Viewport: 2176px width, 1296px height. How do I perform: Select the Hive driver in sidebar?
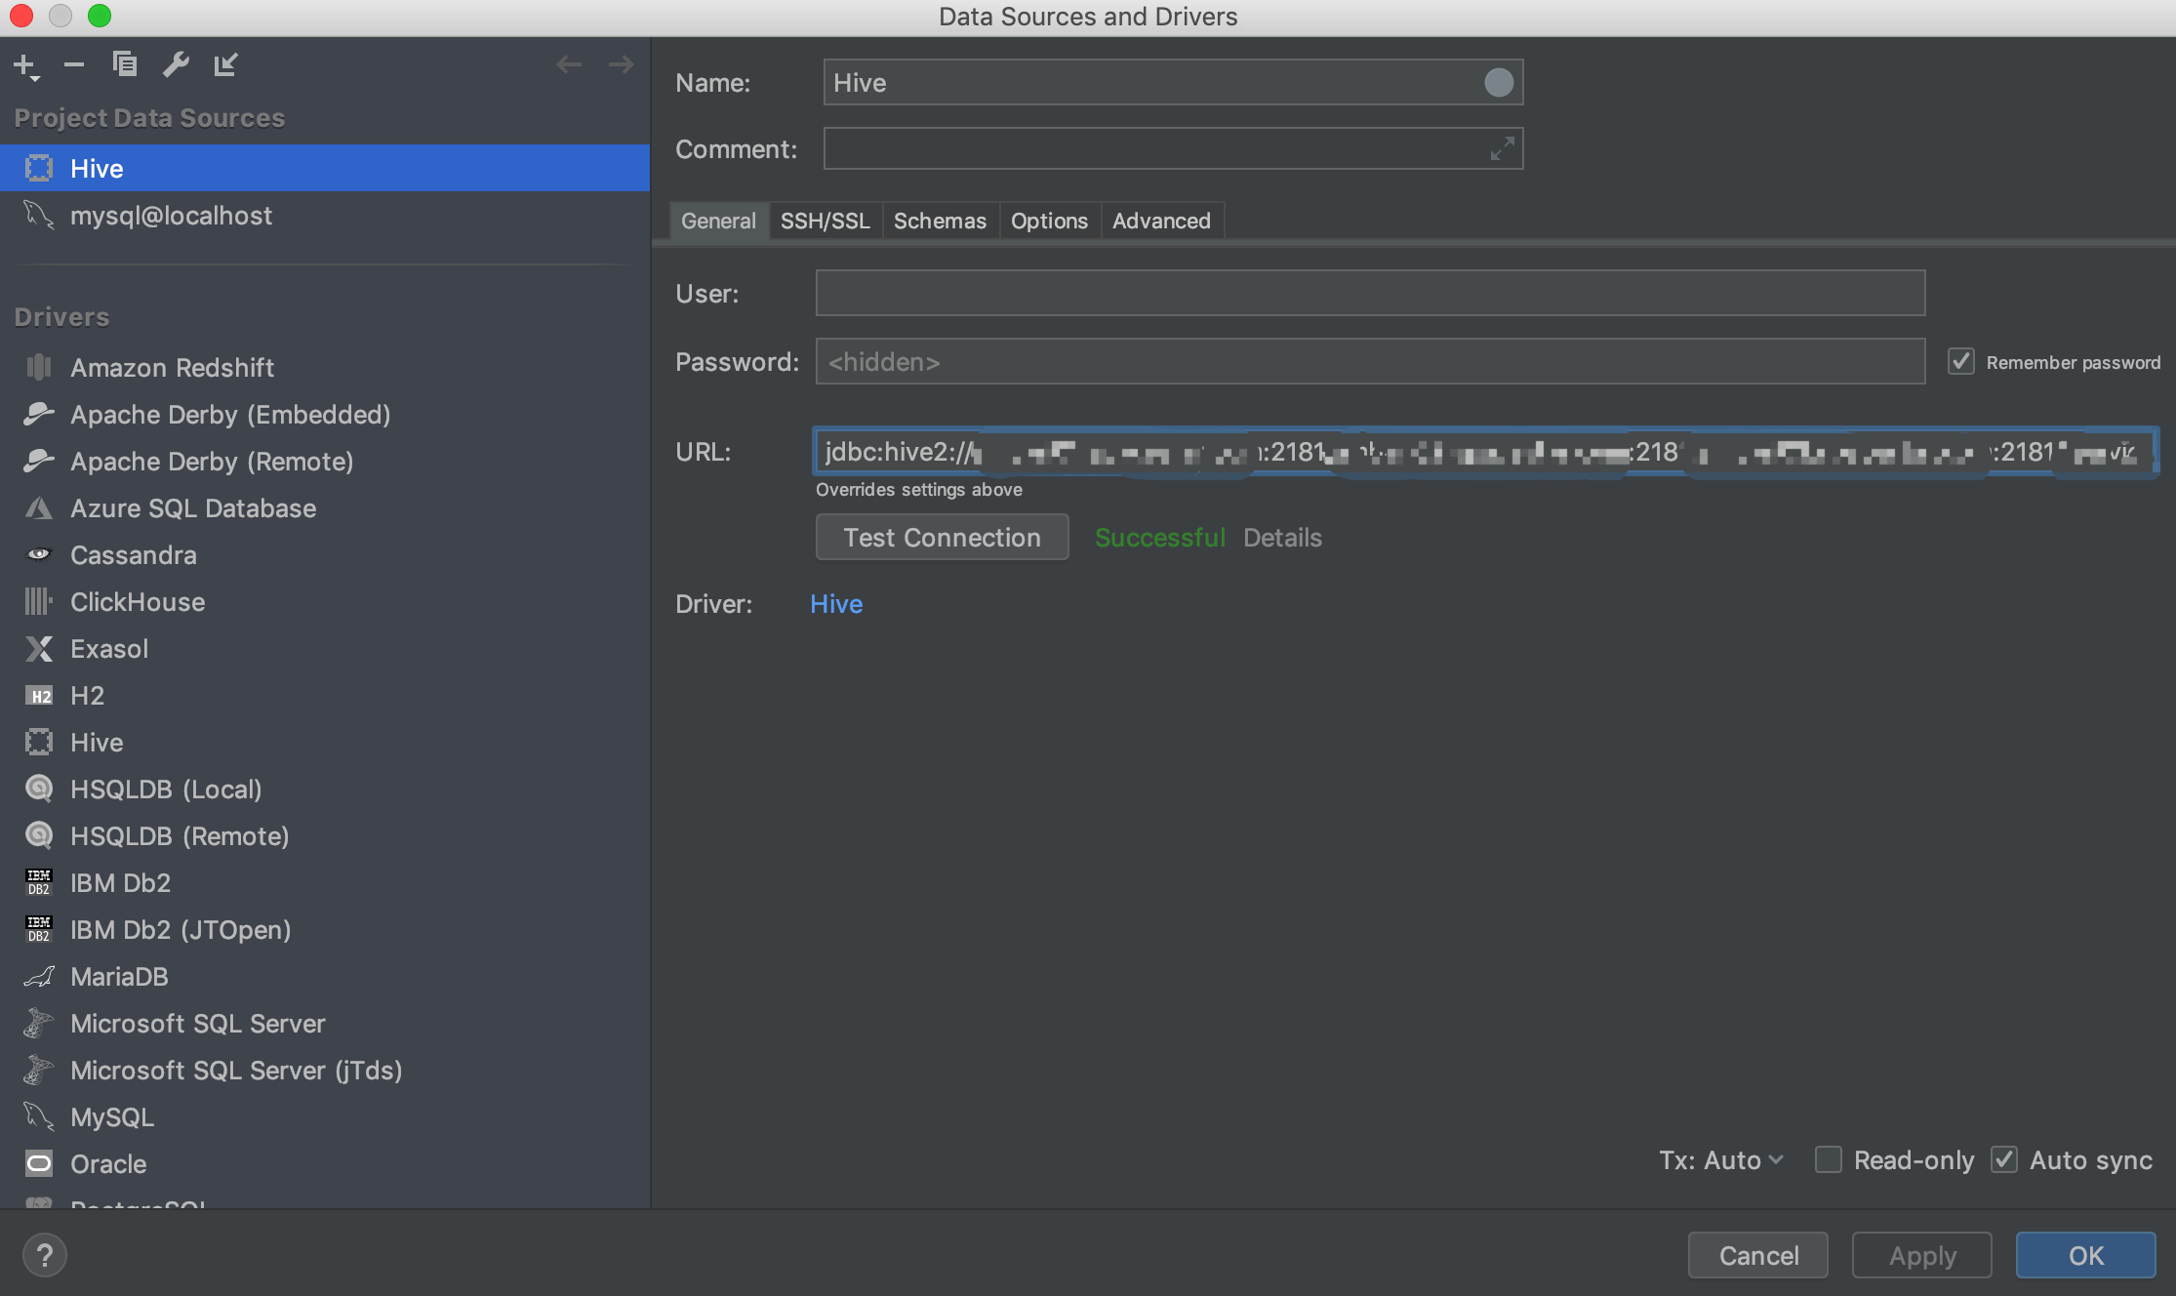point(98,741)
